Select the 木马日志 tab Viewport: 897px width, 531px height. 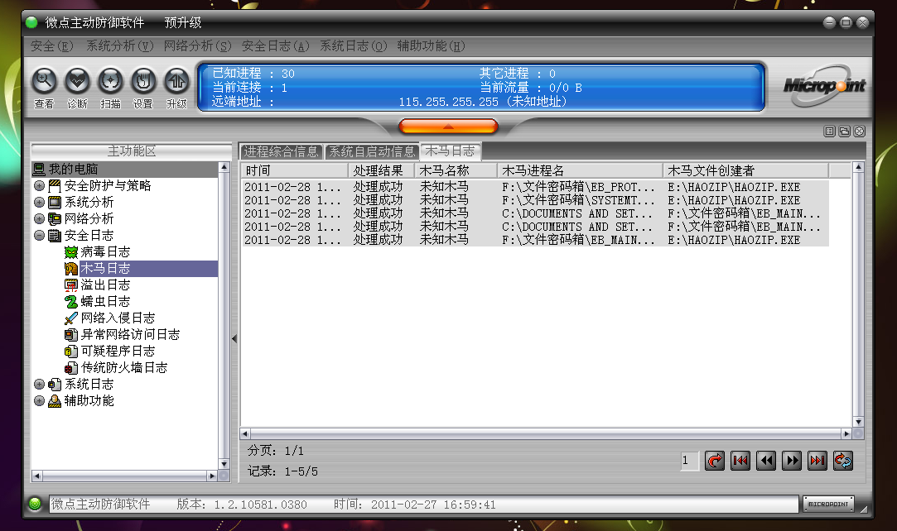[x=450, y=151]
